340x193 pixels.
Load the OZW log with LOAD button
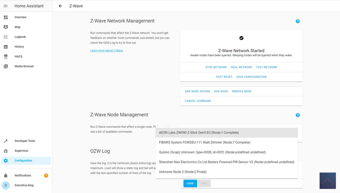click(190, 183)
